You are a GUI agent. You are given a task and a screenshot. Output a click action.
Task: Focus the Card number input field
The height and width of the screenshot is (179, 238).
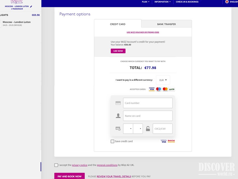point(148,103)
